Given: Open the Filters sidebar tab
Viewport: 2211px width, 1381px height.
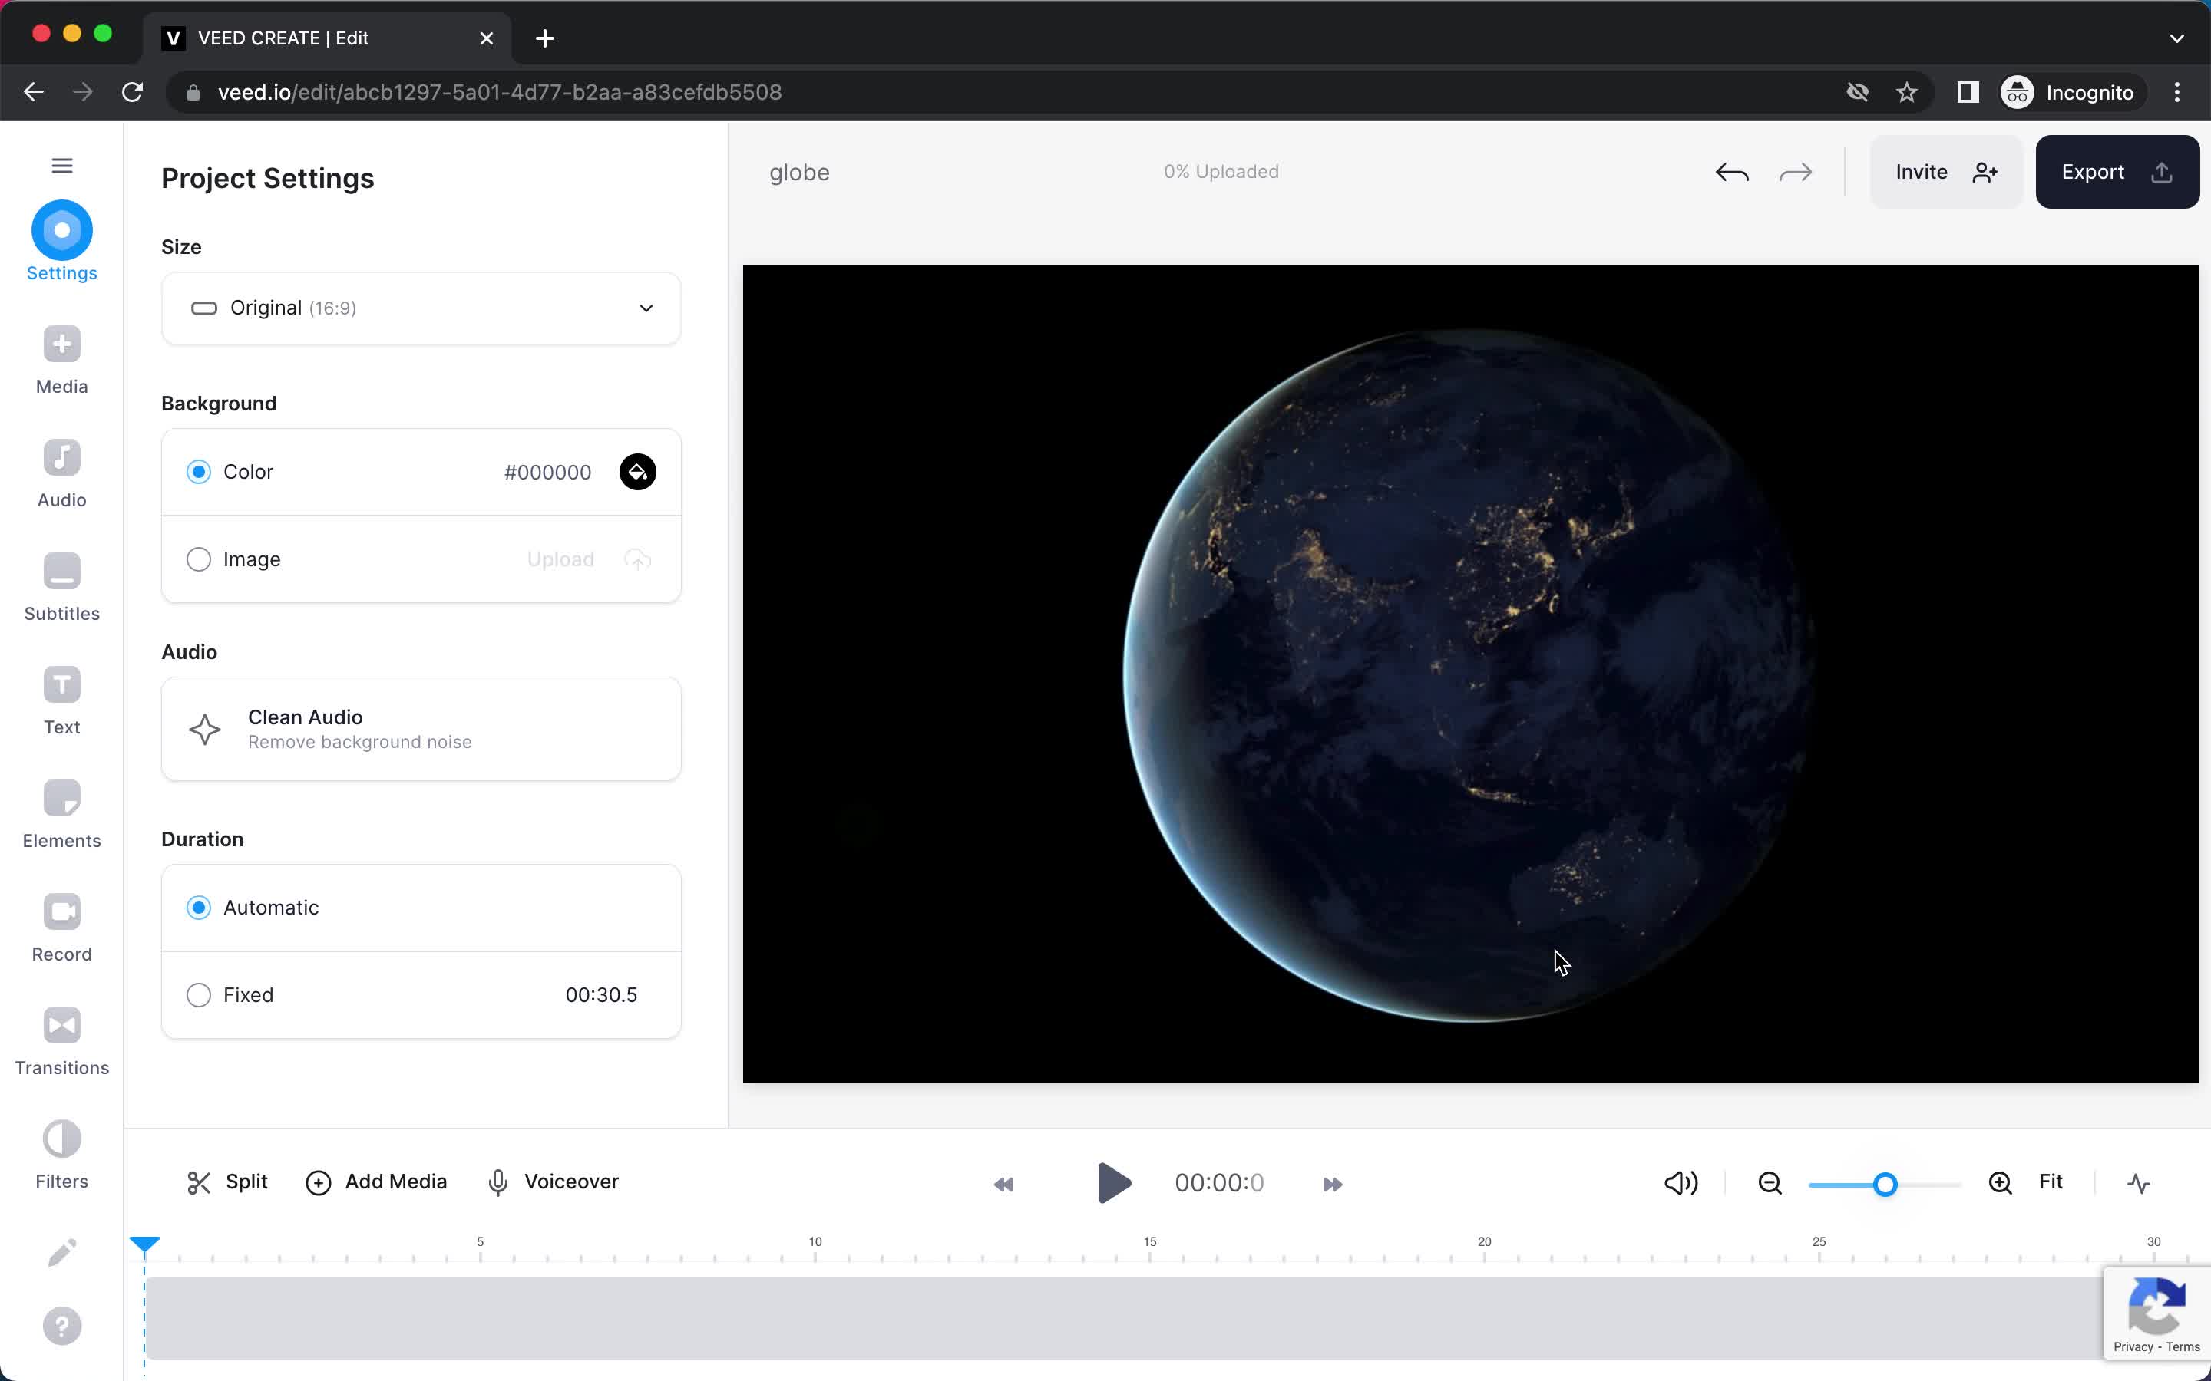Looking at the screenshot, I should [x=61, y=1155].
